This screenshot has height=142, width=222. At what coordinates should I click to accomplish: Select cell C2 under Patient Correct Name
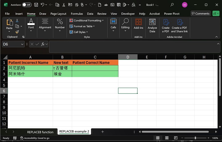click(95, 68)
